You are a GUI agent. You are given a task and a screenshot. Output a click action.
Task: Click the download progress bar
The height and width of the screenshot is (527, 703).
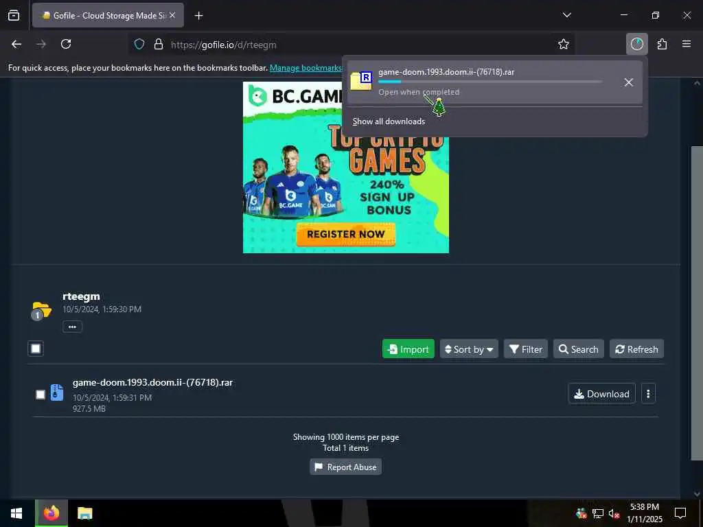click(x=490, y=82)
